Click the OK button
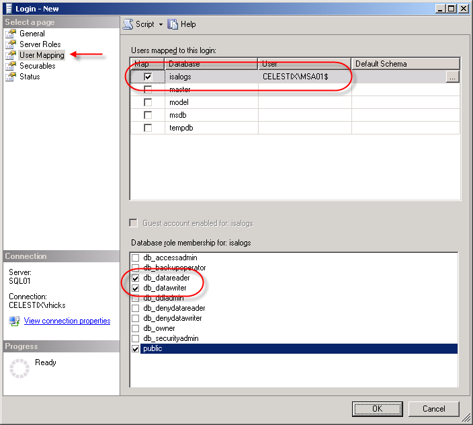The image size is (473, 425). 377,408
